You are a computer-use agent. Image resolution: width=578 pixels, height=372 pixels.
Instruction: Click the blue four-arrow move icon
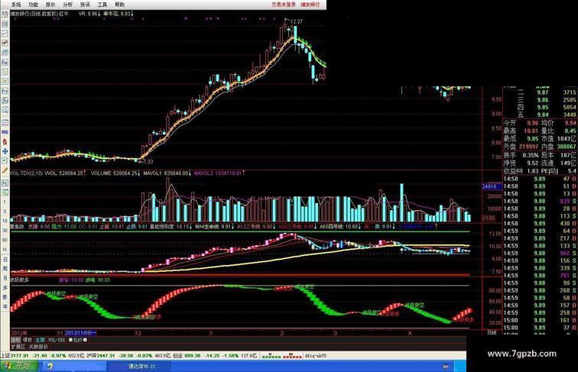pos(5,151)
